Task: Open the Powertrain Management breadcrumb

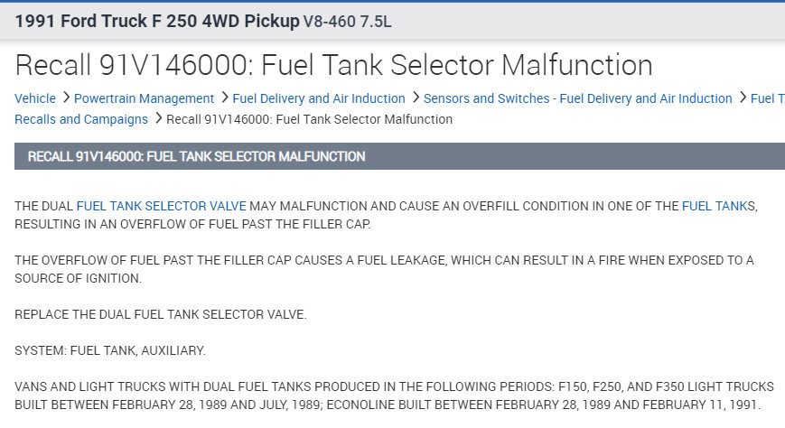Action: coord(144,98)
